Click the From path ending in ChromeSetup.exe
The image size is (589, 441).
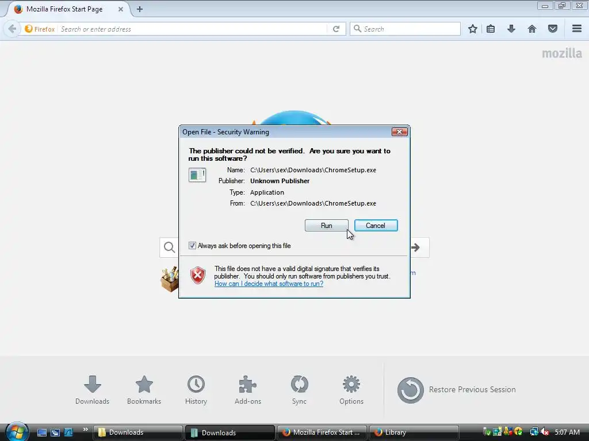[x=313, y=203]
